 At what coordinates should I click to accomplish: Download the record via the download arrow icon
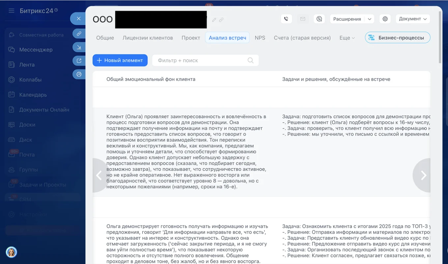78,47
